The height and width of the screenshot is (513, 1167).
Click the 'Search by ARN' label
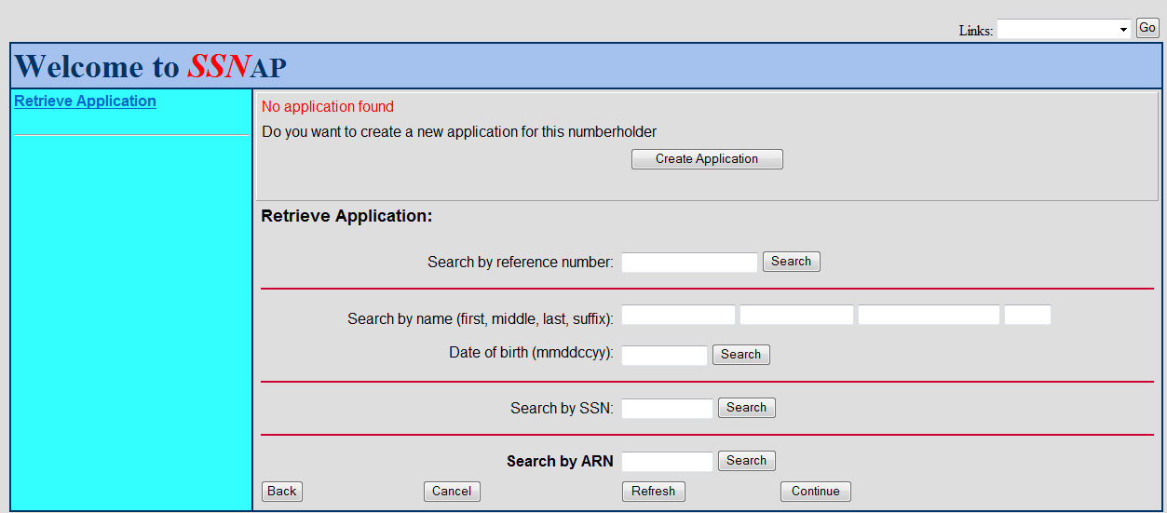(x=560, y=462)
